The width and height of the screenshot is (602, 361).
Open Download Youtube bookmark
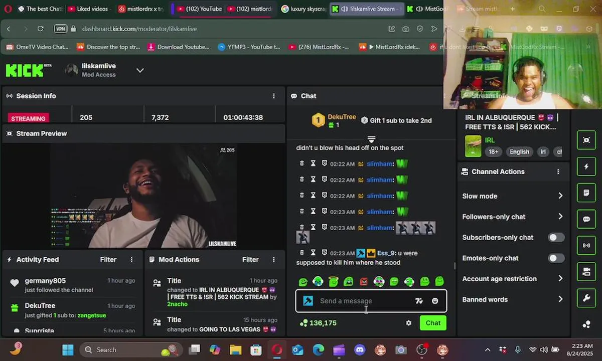point(178,47)
